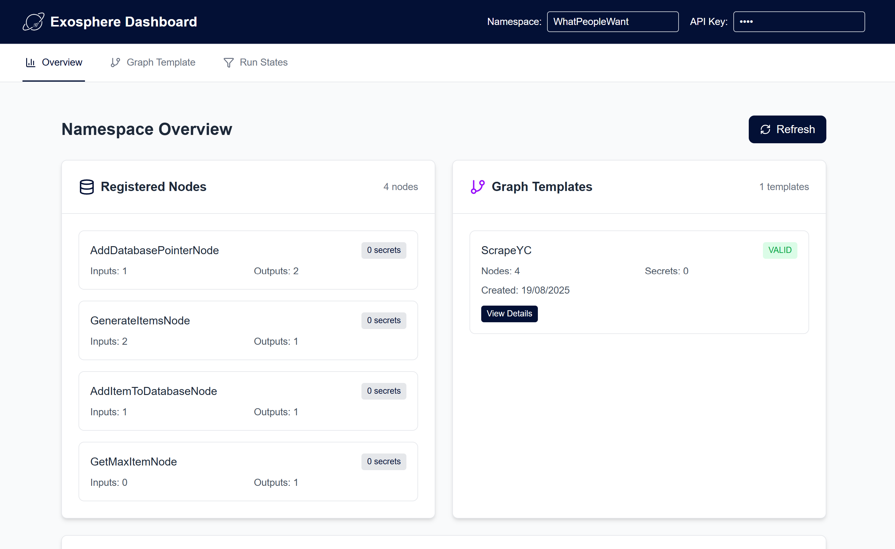Click the VALID badge on ScrapeYC
895x549 pixels.
(x=780, y=250)
